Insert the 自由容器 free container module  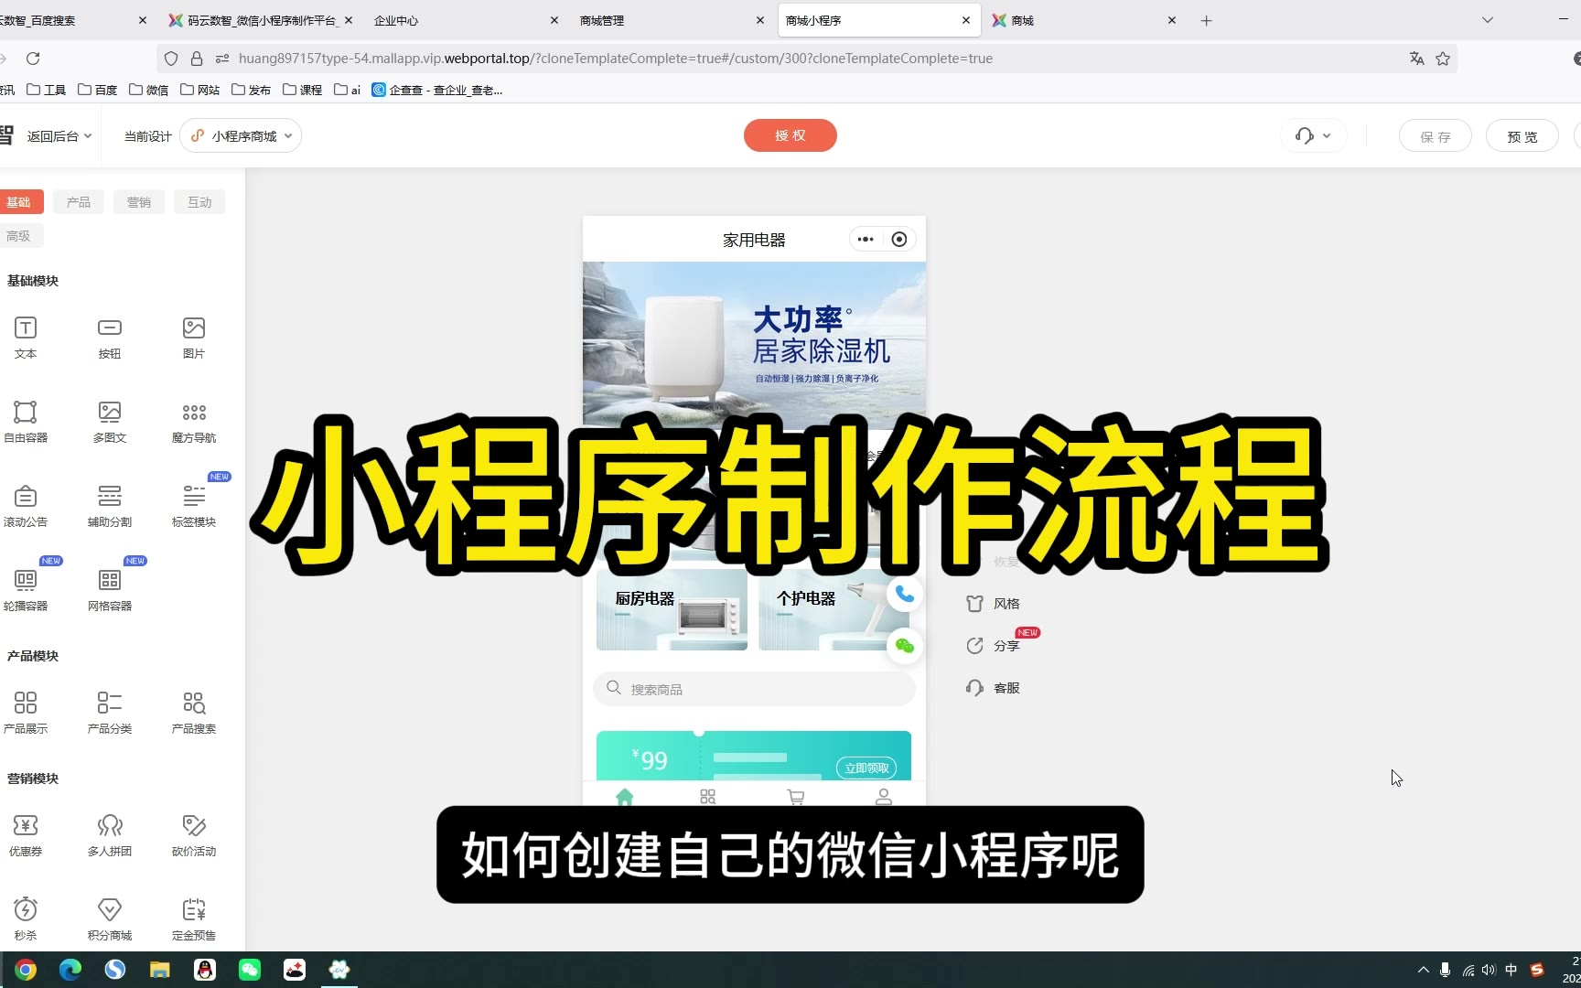point(26,422)
